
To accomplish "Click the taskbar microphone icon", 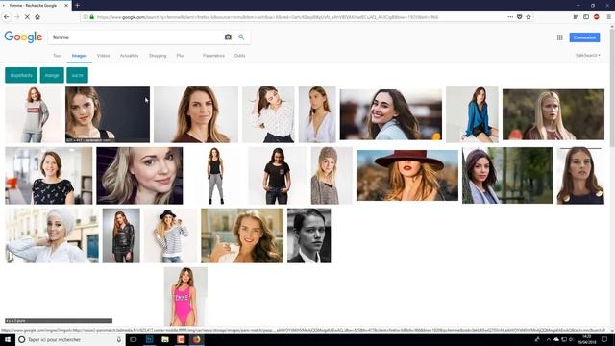I will point(119,339).
